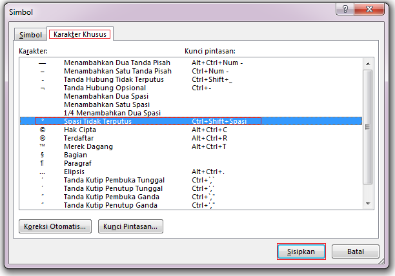Click the em dash — symbol
395x276 pixels.
43,63
